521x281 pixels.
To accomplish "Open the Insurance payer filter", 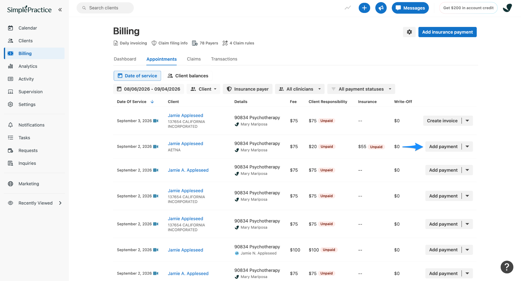I will point(248,89).
